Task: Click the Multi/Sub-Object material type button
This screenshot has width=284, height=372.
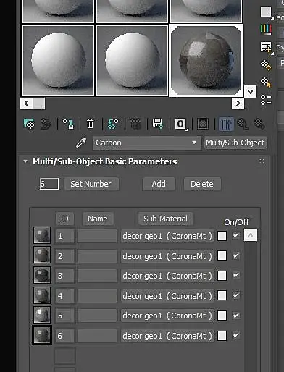Action: point(235,143)
